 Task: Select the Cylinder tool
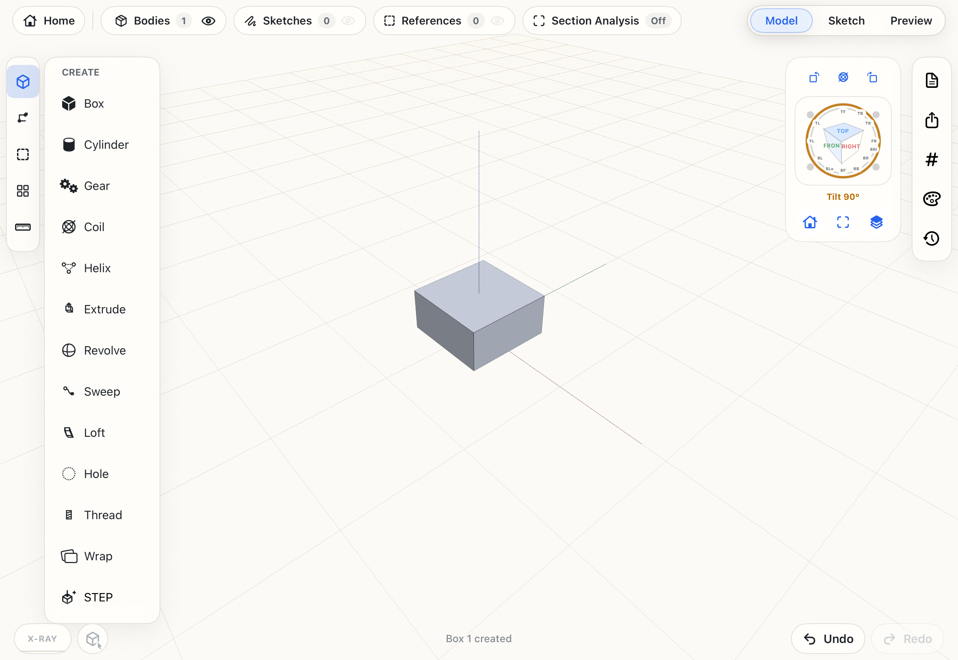point(102,145)
